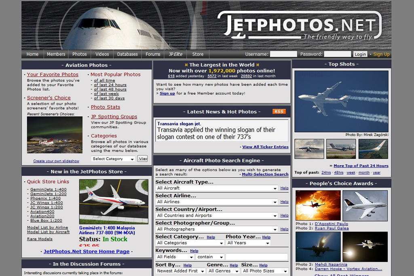Expand the All Categories dropdown

click(190, 243)
